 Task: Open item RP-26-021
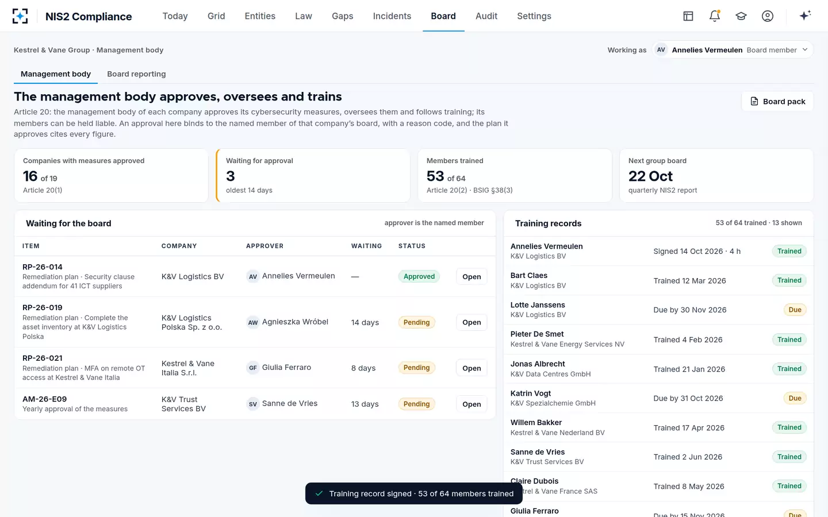(471, 368)
